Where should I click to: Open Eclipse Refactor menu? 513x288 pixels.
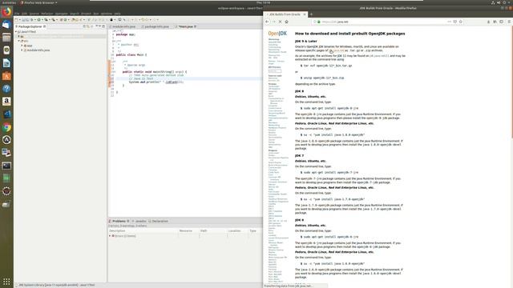pos(46,14)
